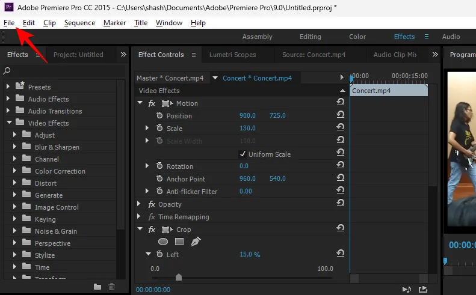Collapse the Video Effects folder
Screen dimensions: 476x295
pos(8,123)
